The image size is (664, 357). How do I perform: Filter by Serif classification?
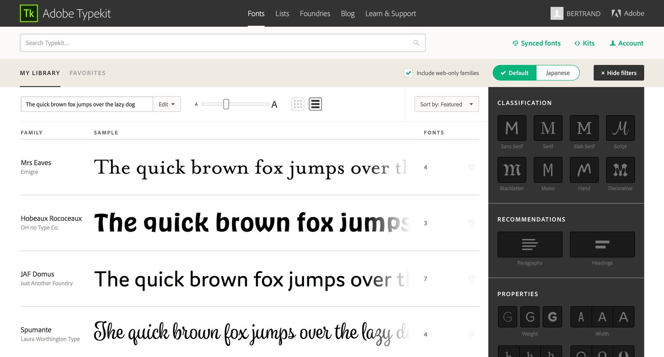point(548,128)
